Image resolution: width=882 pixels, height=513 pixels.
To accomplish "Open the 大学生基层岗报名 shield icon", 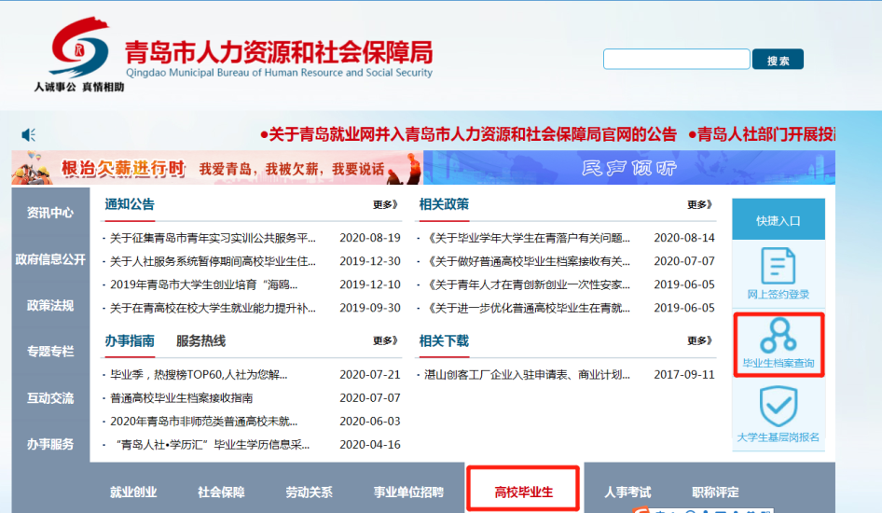I will point(778,408).
